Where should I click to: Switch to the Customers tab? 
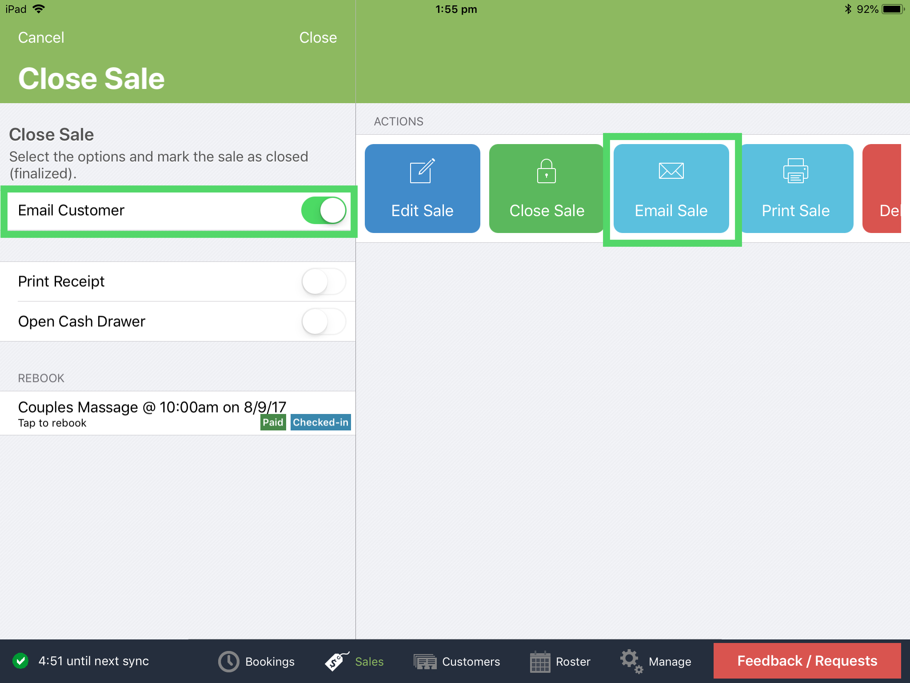456,662
